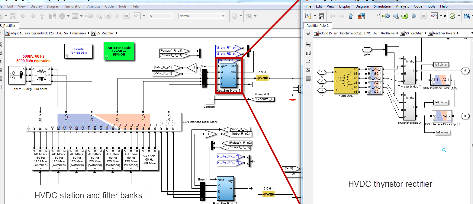Click Step Back in Rectifier Pole 2 window
This screenshot has width=473, height=204.
pyautogui.click(x=395, y=16)
